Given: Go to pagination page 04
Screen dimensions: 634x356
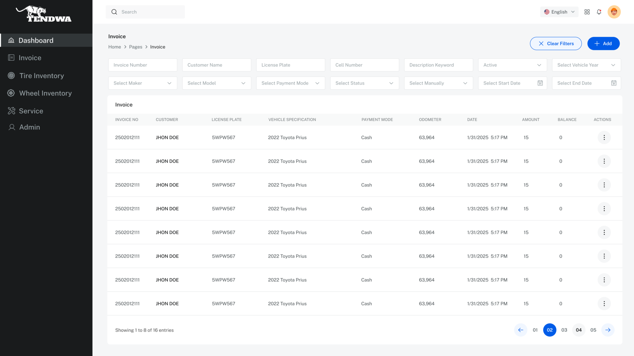Looking at the screenshot, I should coord(579,330).
